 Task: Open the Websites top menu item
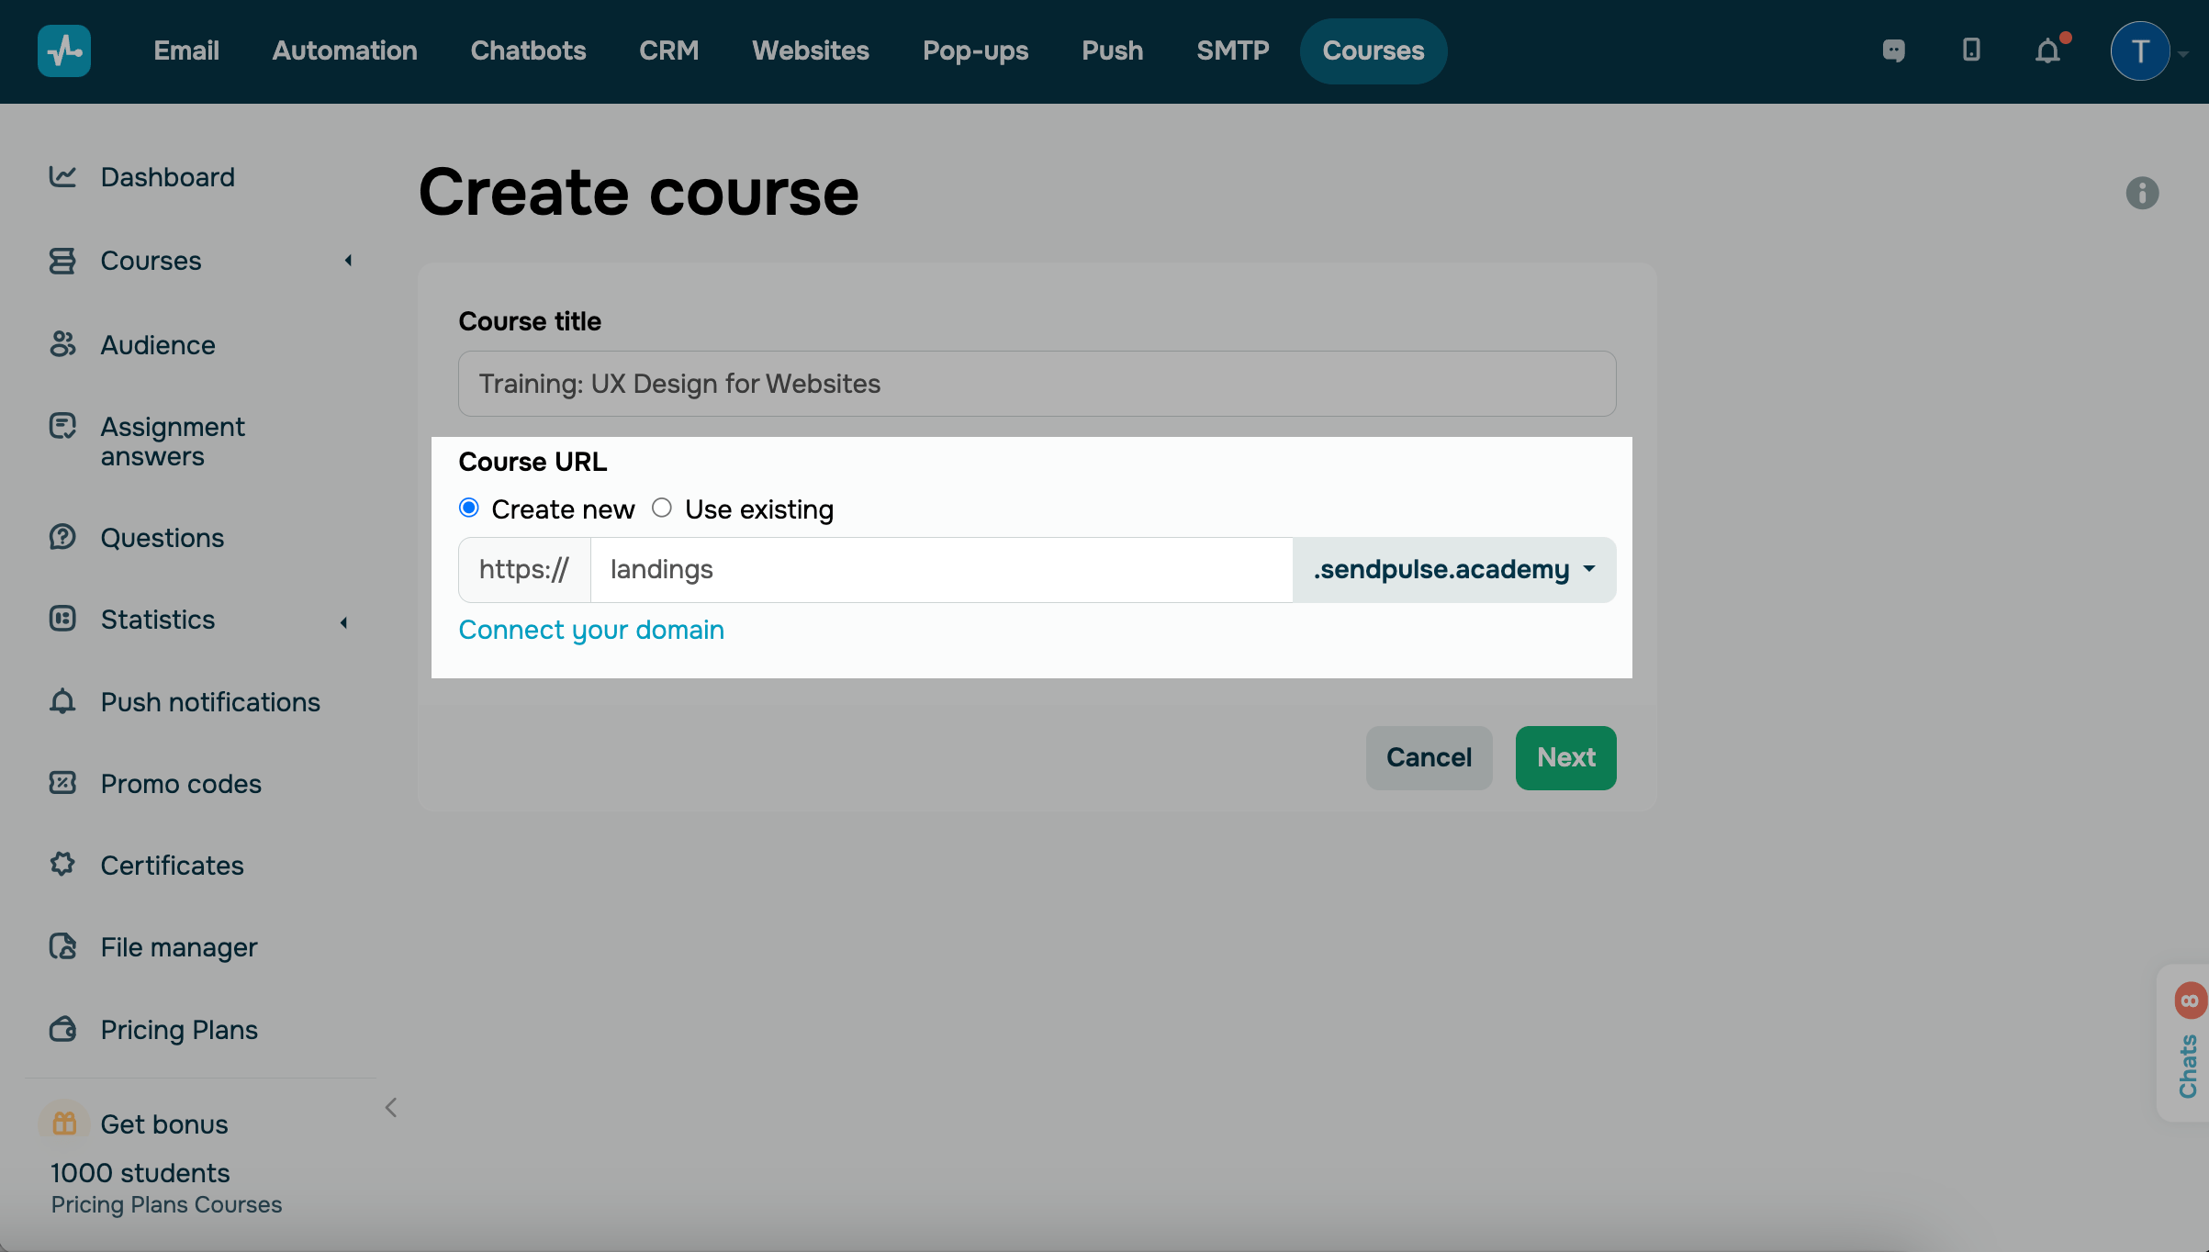pyautogui.click(x=810, y=50)
